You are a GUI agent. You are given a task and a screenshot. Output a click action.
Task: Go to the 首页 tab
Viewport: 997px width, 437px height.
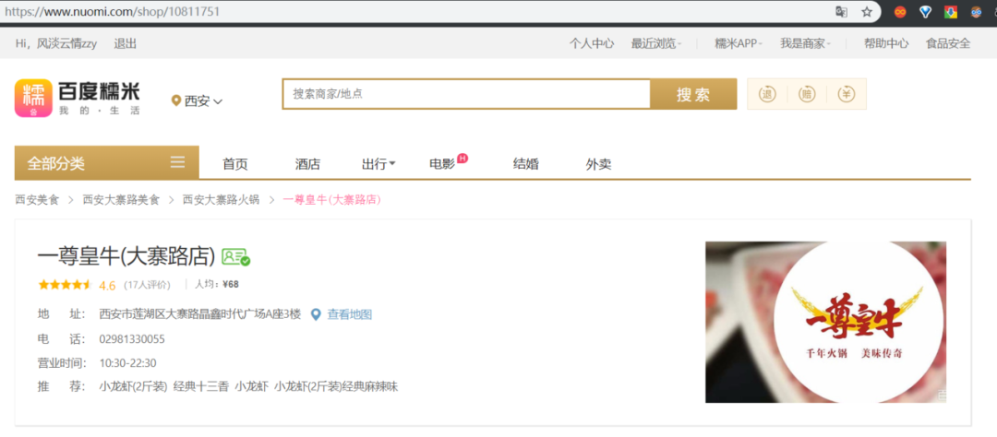coord(234,164)
